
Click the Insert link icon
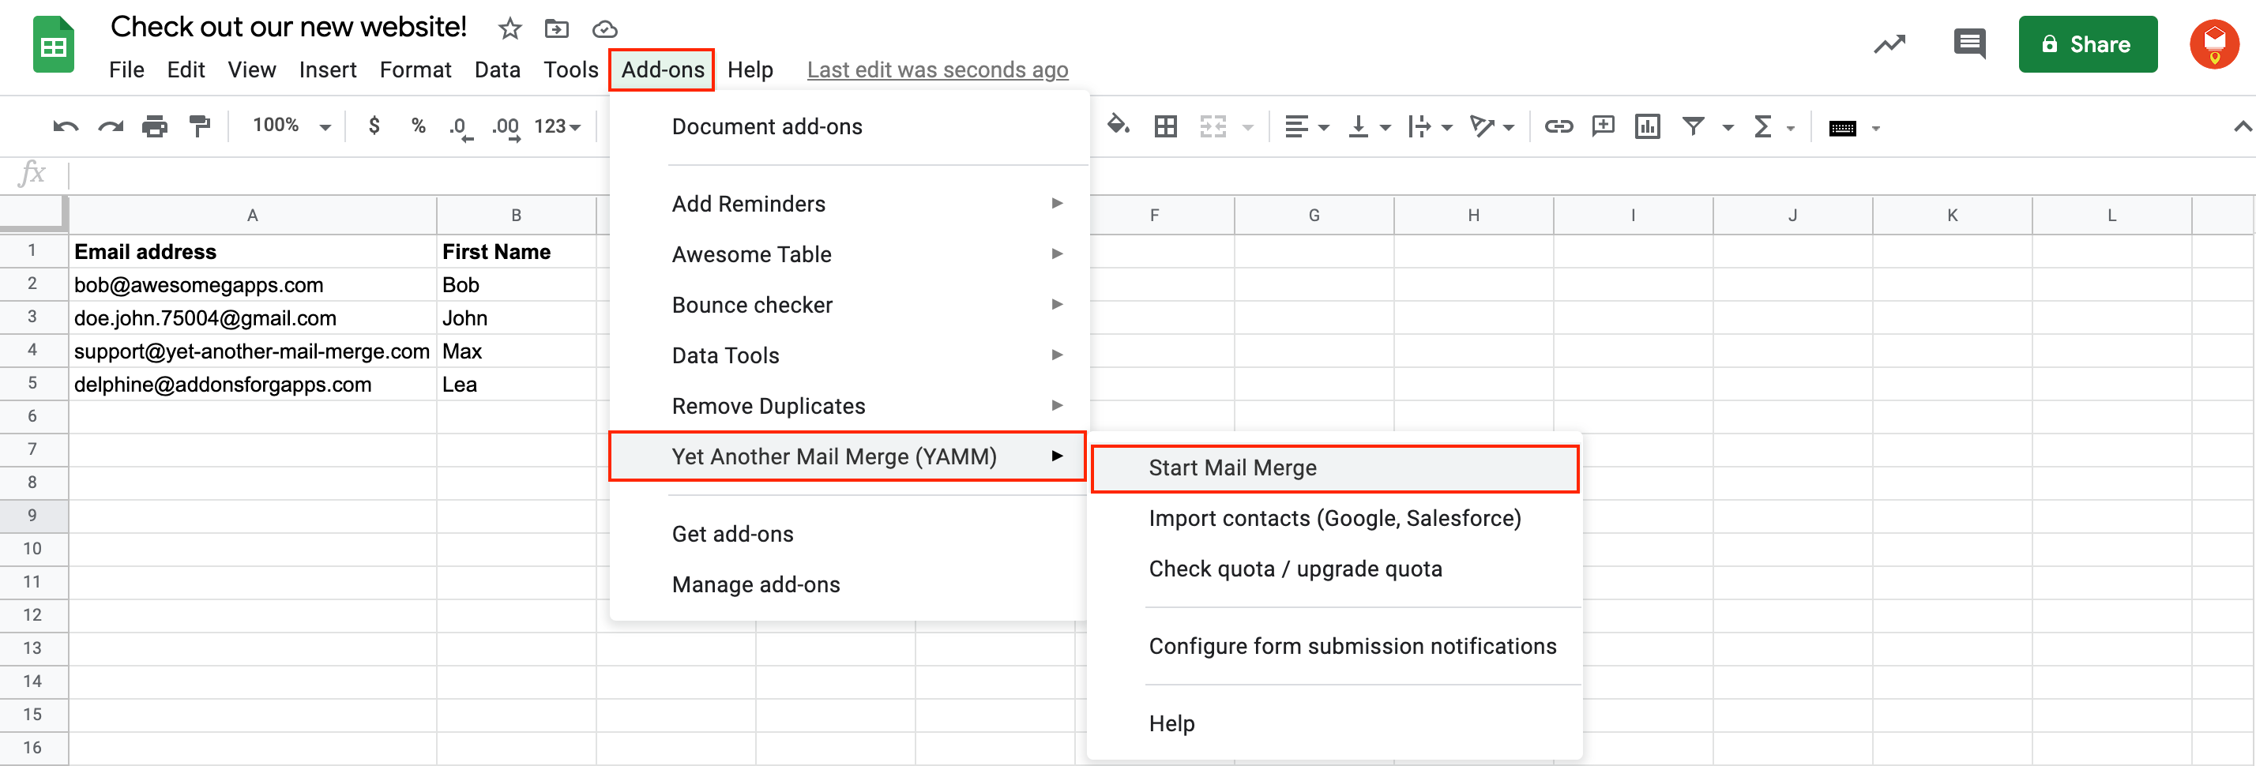tap(1558, 127)
